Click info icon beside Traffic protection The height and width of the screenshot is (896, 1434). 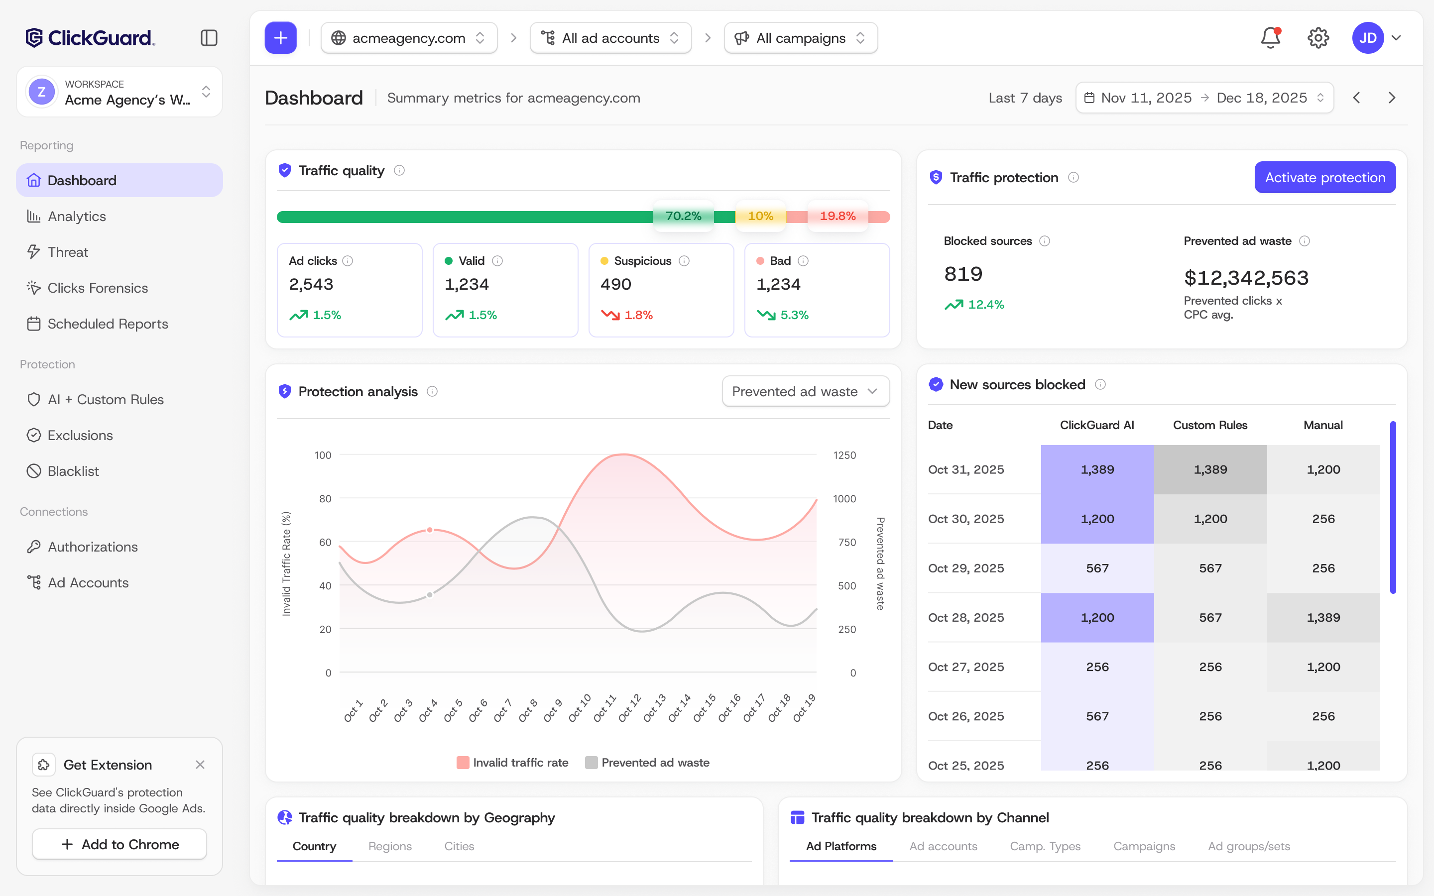(x=1073, y=177)
